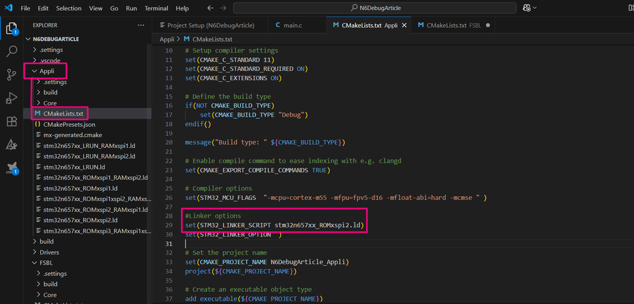Click the Explorer more actions ellipsis

pyautogui.click(x=141, y=25)
